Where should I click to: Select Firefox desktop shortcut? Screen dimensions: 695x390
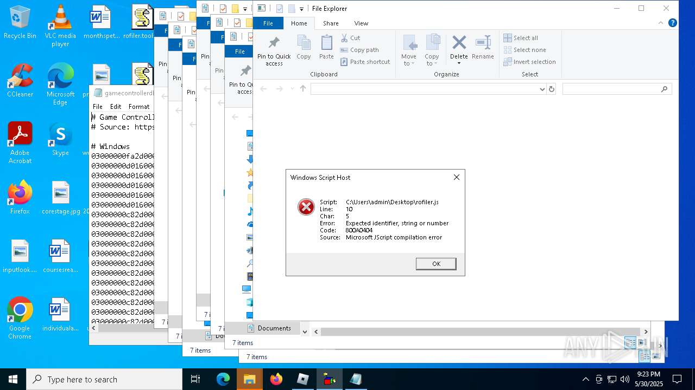tap(20, 198)
